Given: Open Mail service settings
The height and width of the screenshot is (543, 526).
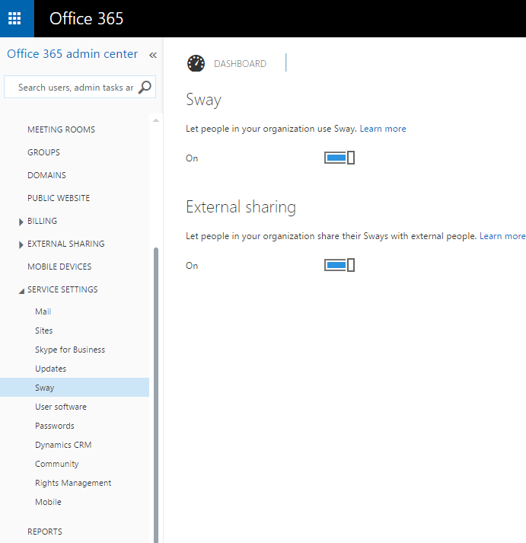Looking at the screenshot, I should click(x=43, y=311).
